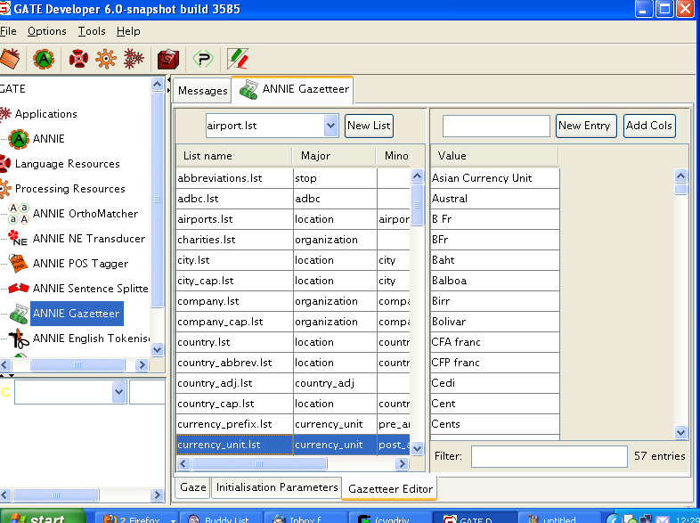Sort by the List name column header
This screenshot has width=700, height=523.
[234, 156]
